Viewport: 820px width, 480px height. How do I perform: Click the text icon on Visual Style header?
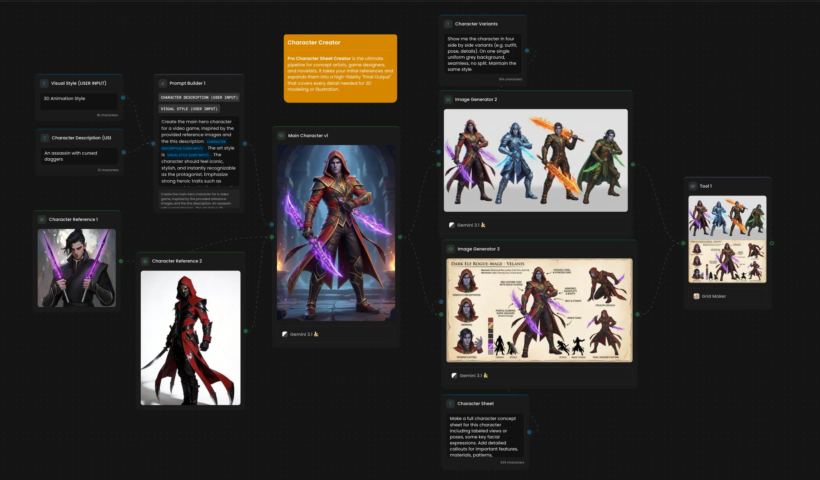coord(44,83)
